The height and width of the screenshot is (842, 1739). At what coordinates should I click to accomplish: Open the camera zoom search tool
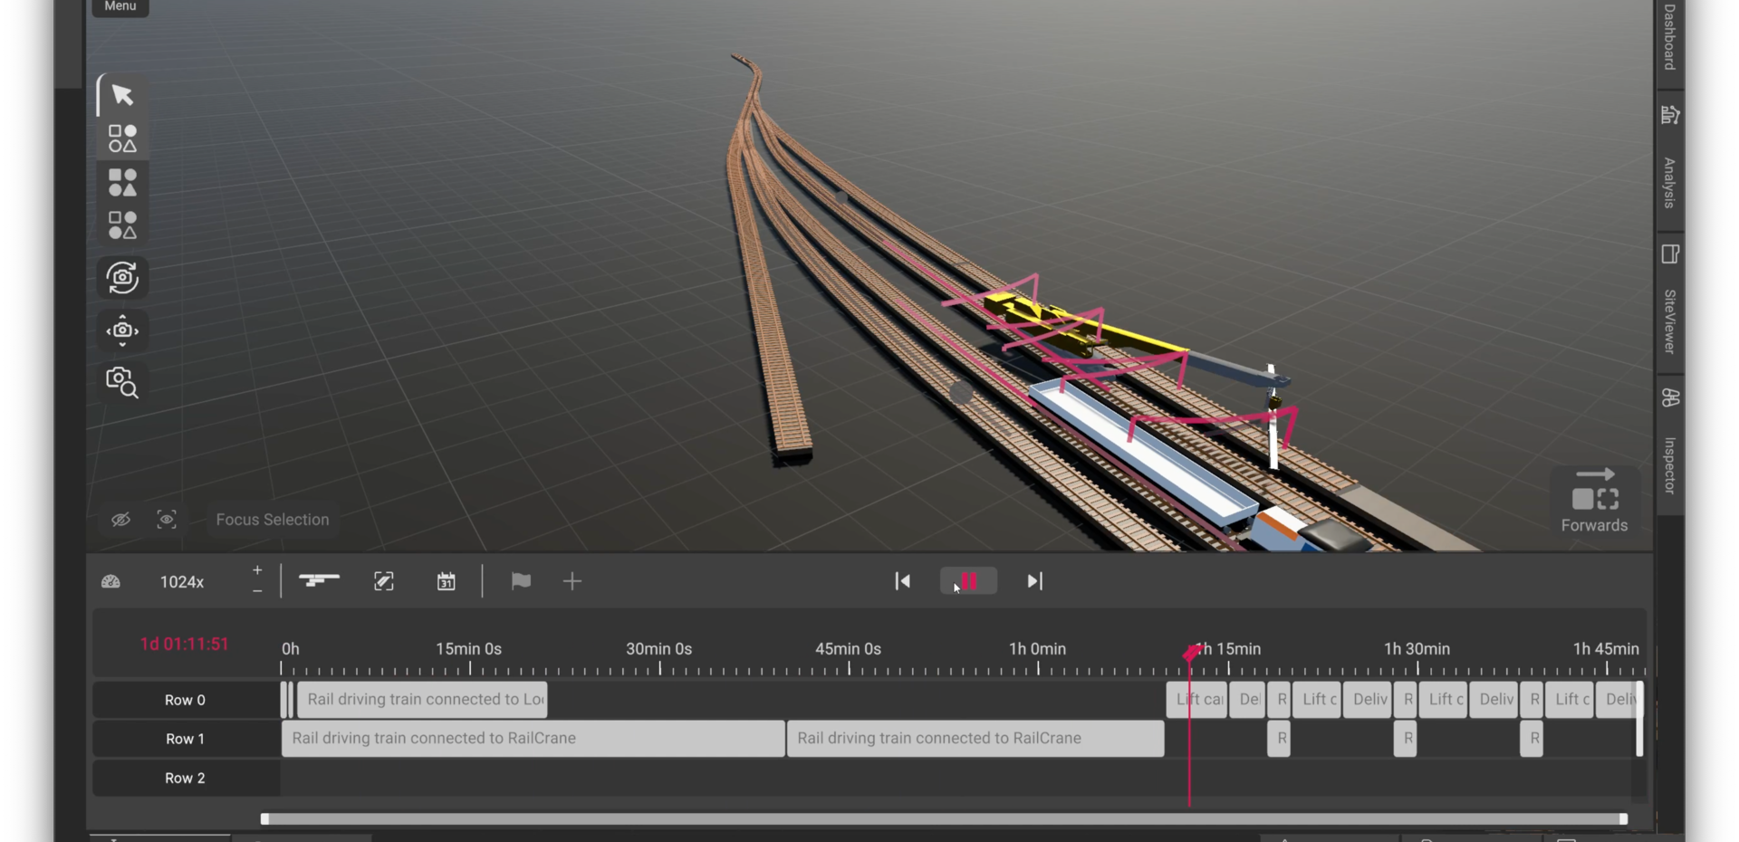pyautogui.click(x=122, y=383)
